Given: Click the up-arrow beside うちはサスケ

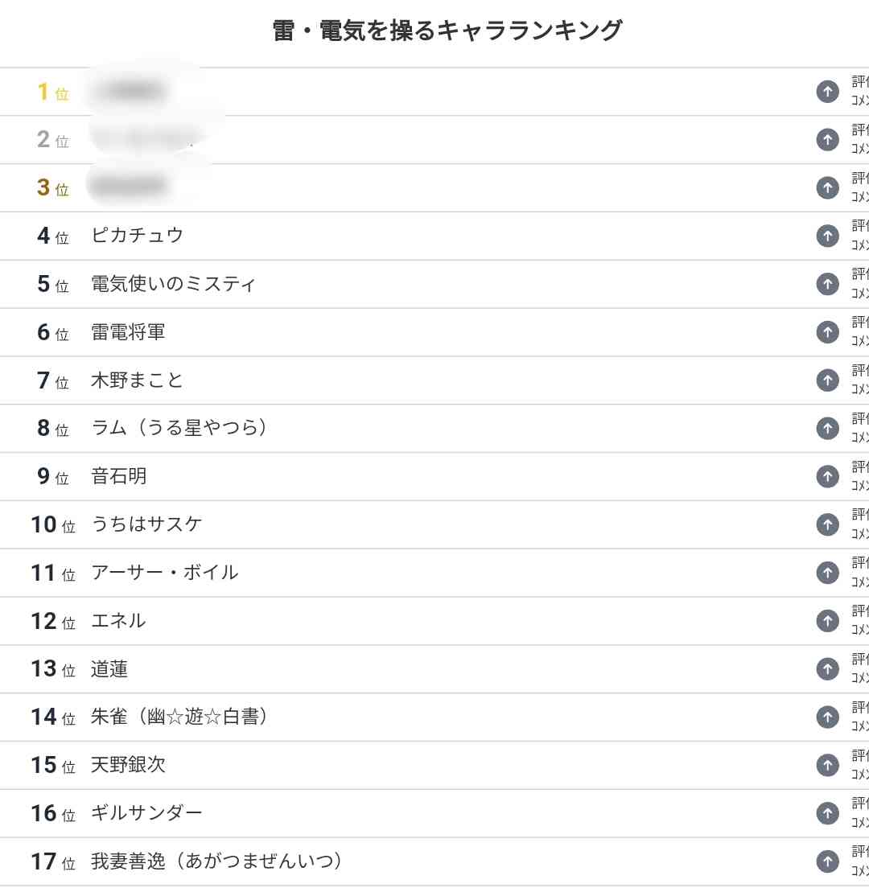Looking at the screenshot, I should (827, 524).
